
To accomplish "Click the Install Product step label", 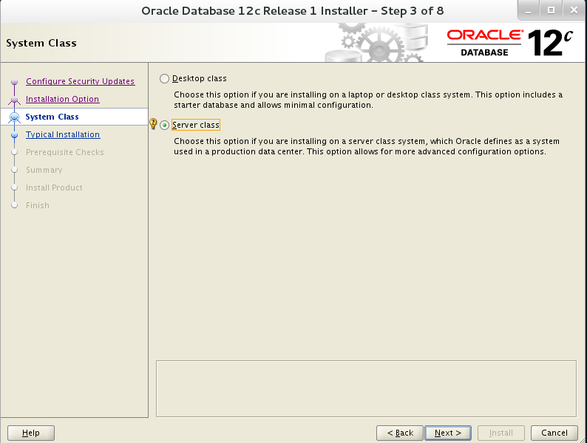I will tap(54, 188).
